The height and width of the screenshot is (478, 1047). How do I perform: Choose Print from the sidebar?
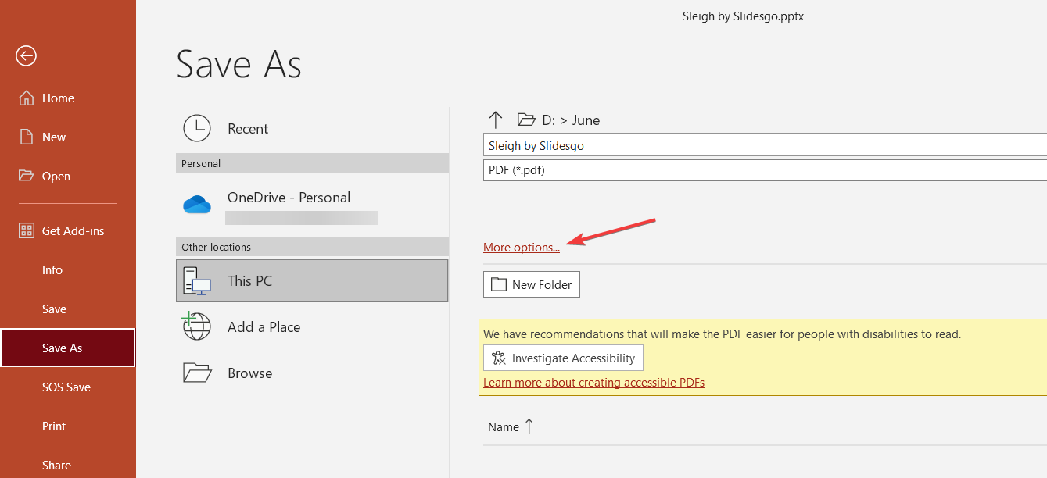coord(54,426)
